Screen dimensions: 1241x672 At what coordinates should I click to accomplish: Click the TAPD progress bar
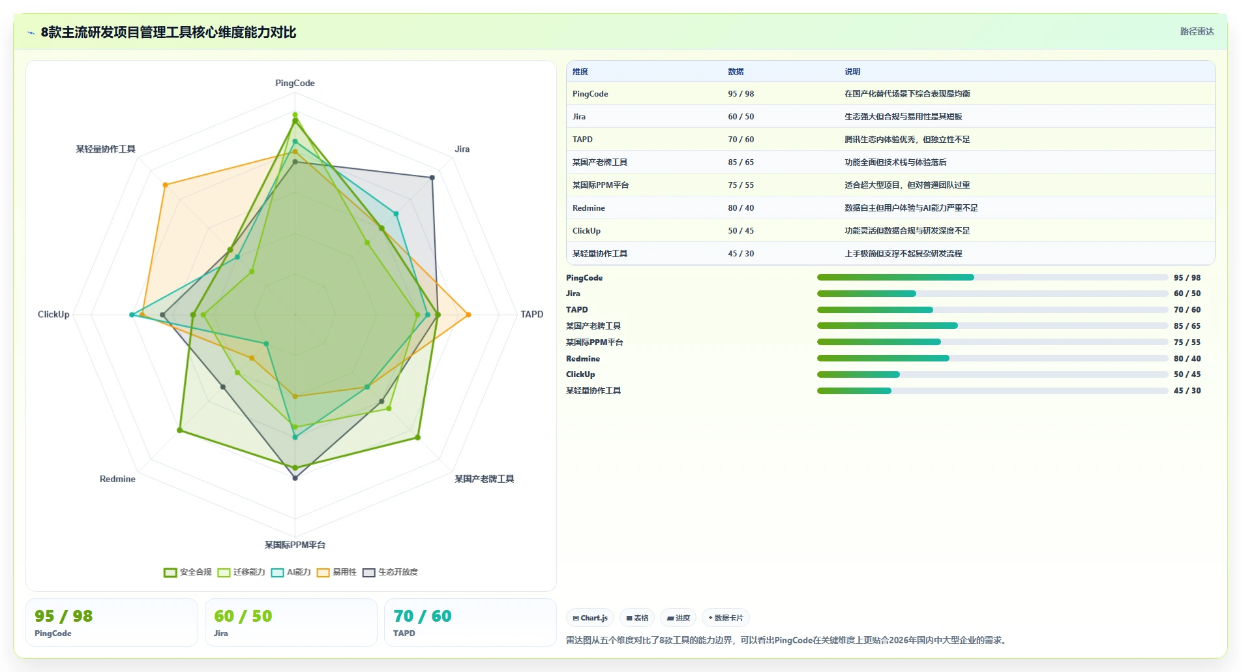coord(993,310)
